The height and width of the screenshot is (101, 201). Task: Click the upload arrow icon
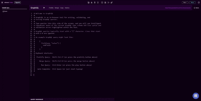(x=95, y=3)
